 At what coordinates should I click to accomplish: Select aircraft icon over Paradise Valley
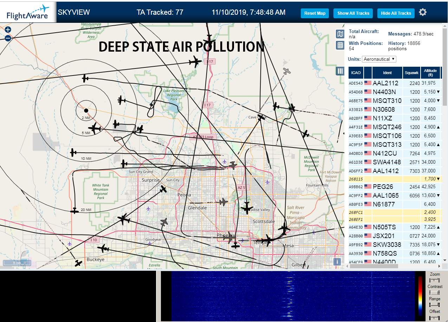[247, 208]
